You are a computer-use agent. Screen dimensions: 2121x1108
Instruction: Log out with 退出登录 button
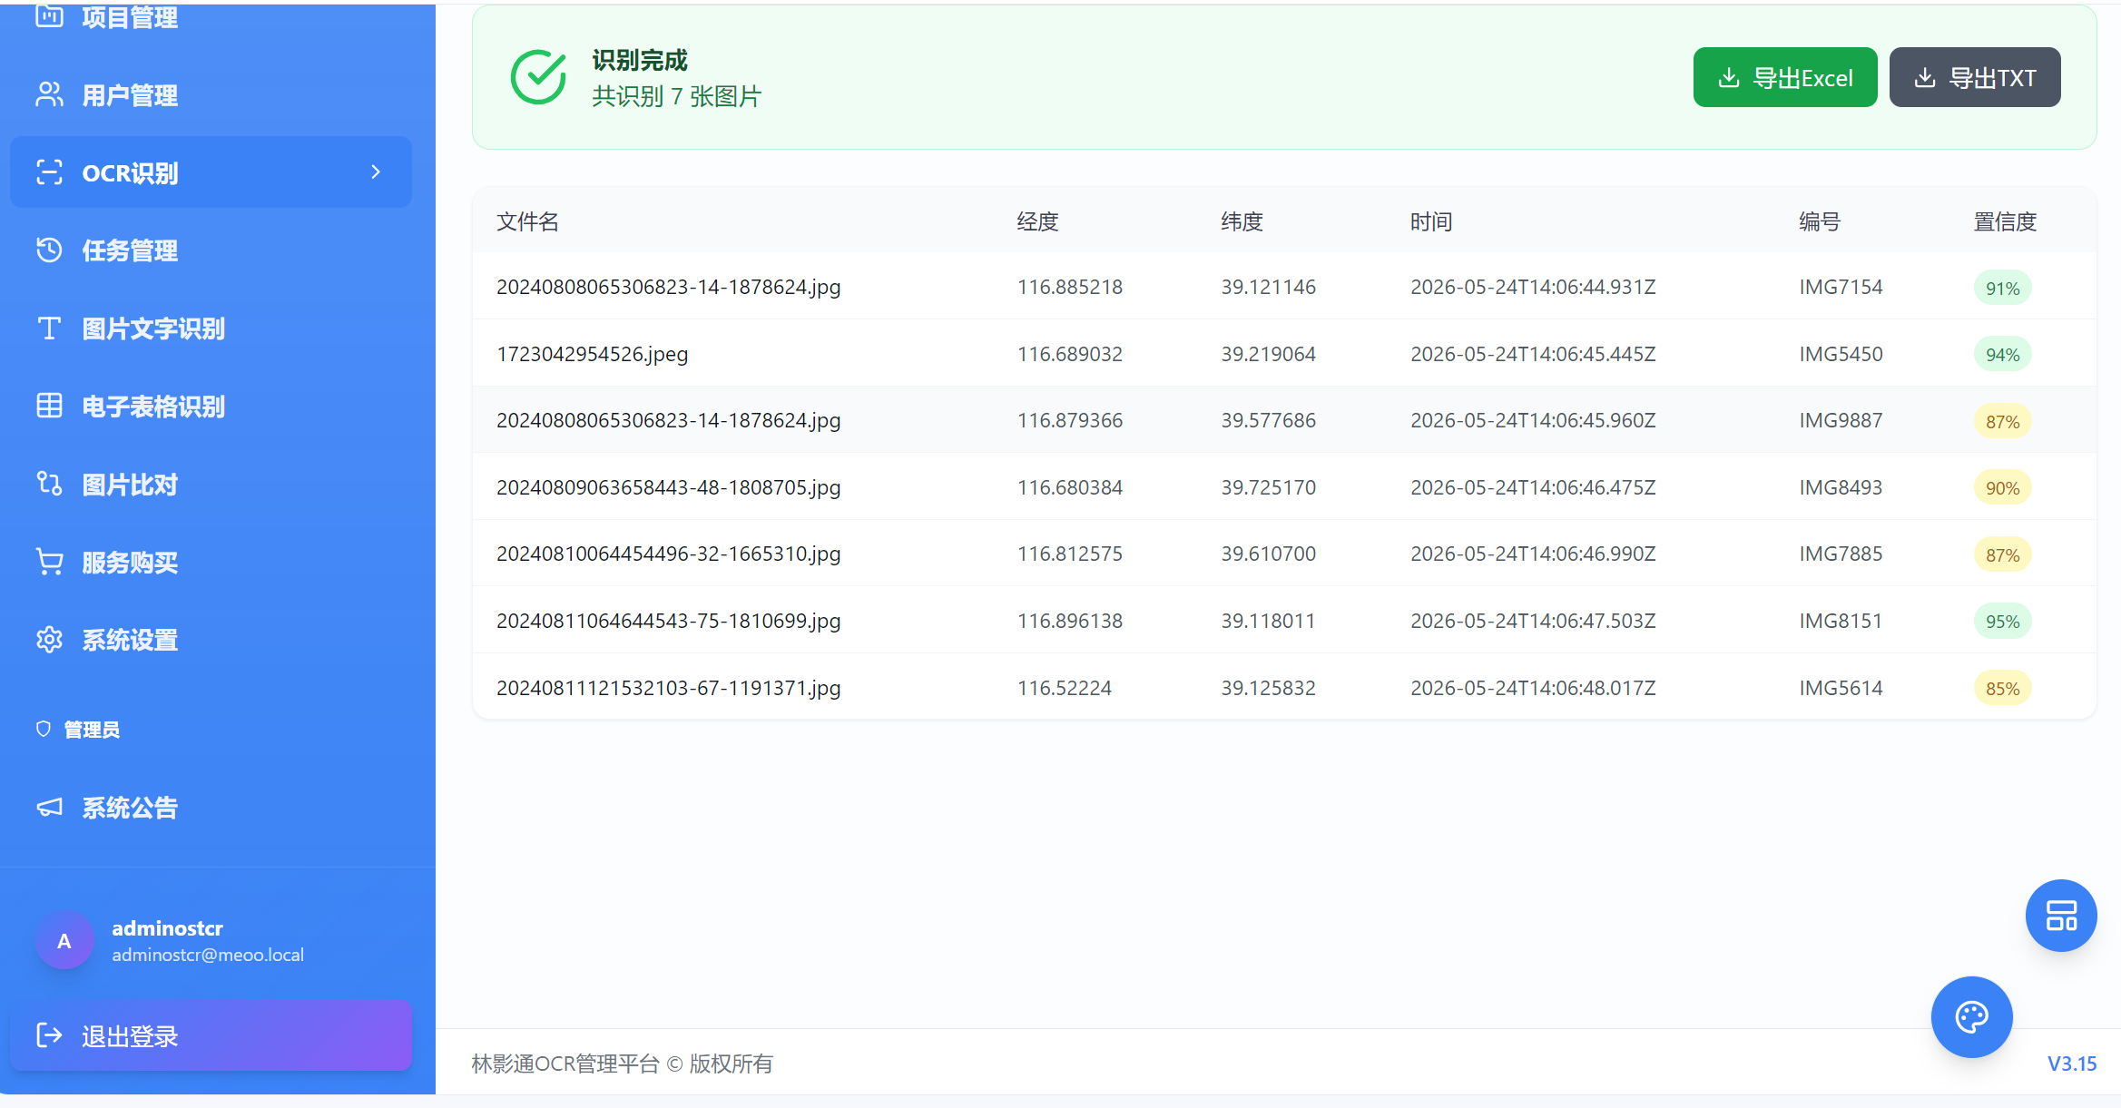(x=211, y=1035)
